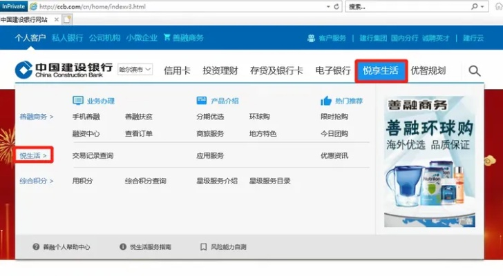
Task: Click the 业务办理 header icon
Action: (78, 101)
